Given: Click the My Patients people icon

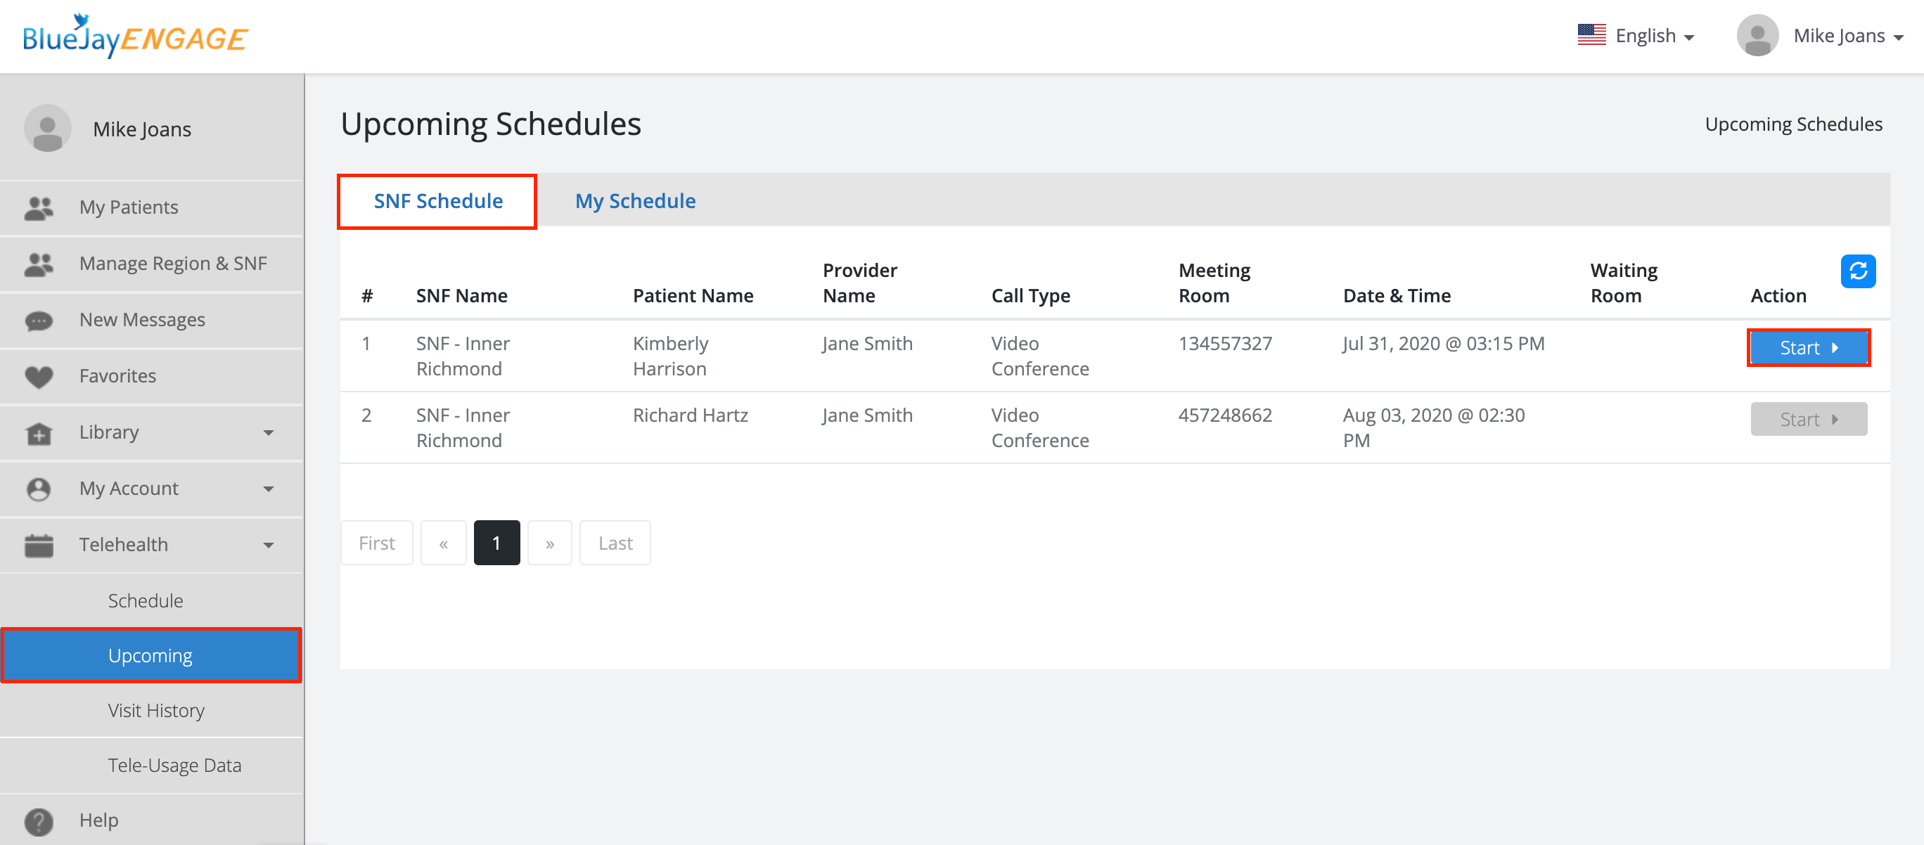Looking at the screenshot, I should [39, 207].
